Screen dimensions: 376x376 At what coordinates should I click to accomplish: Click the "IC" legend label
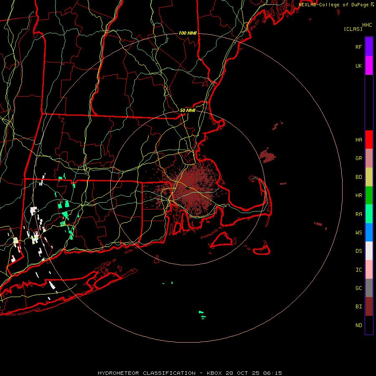coord(358,269)
